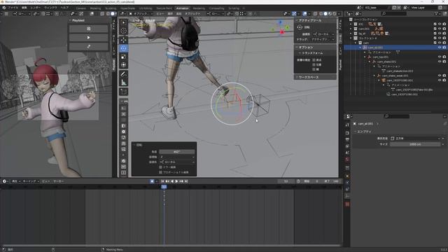Select the Move tool in viewport toolbar
448x252 pixels.
point(123,40)
